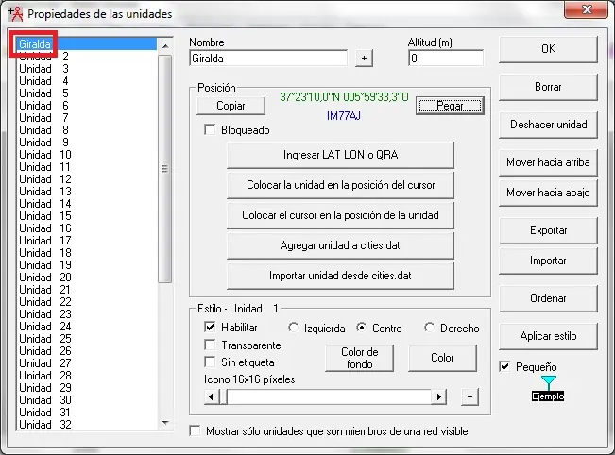Select Unidad 30 in the list

86,400
